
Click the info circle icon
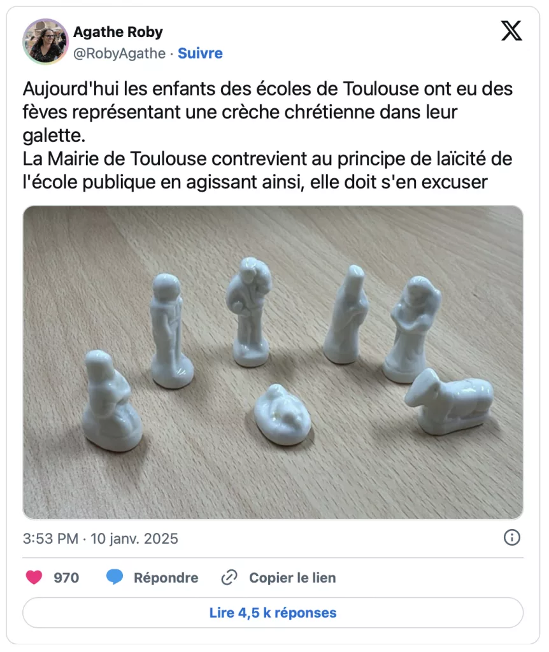(x=511, y=537)
